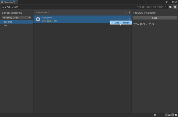The image size is (178, 117).
Task: Open search settings gear in status bar
Action: pyautogui.click(x=176, y=115)
